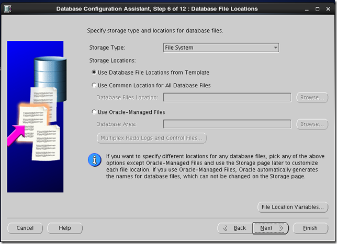Open the Storage Type dropdown
This screenshot has width=337, height=244.
[x=221, y=48]
